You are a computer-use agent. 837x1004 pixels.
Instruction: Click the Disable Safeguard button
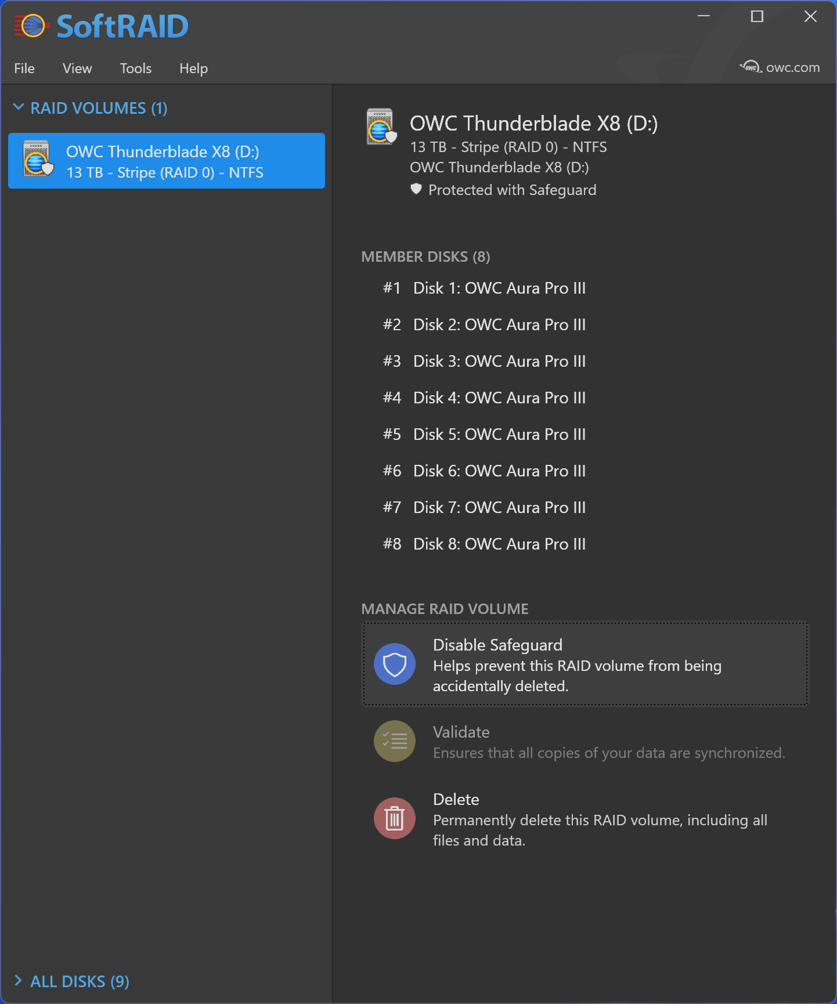click(x=585, y=664)
